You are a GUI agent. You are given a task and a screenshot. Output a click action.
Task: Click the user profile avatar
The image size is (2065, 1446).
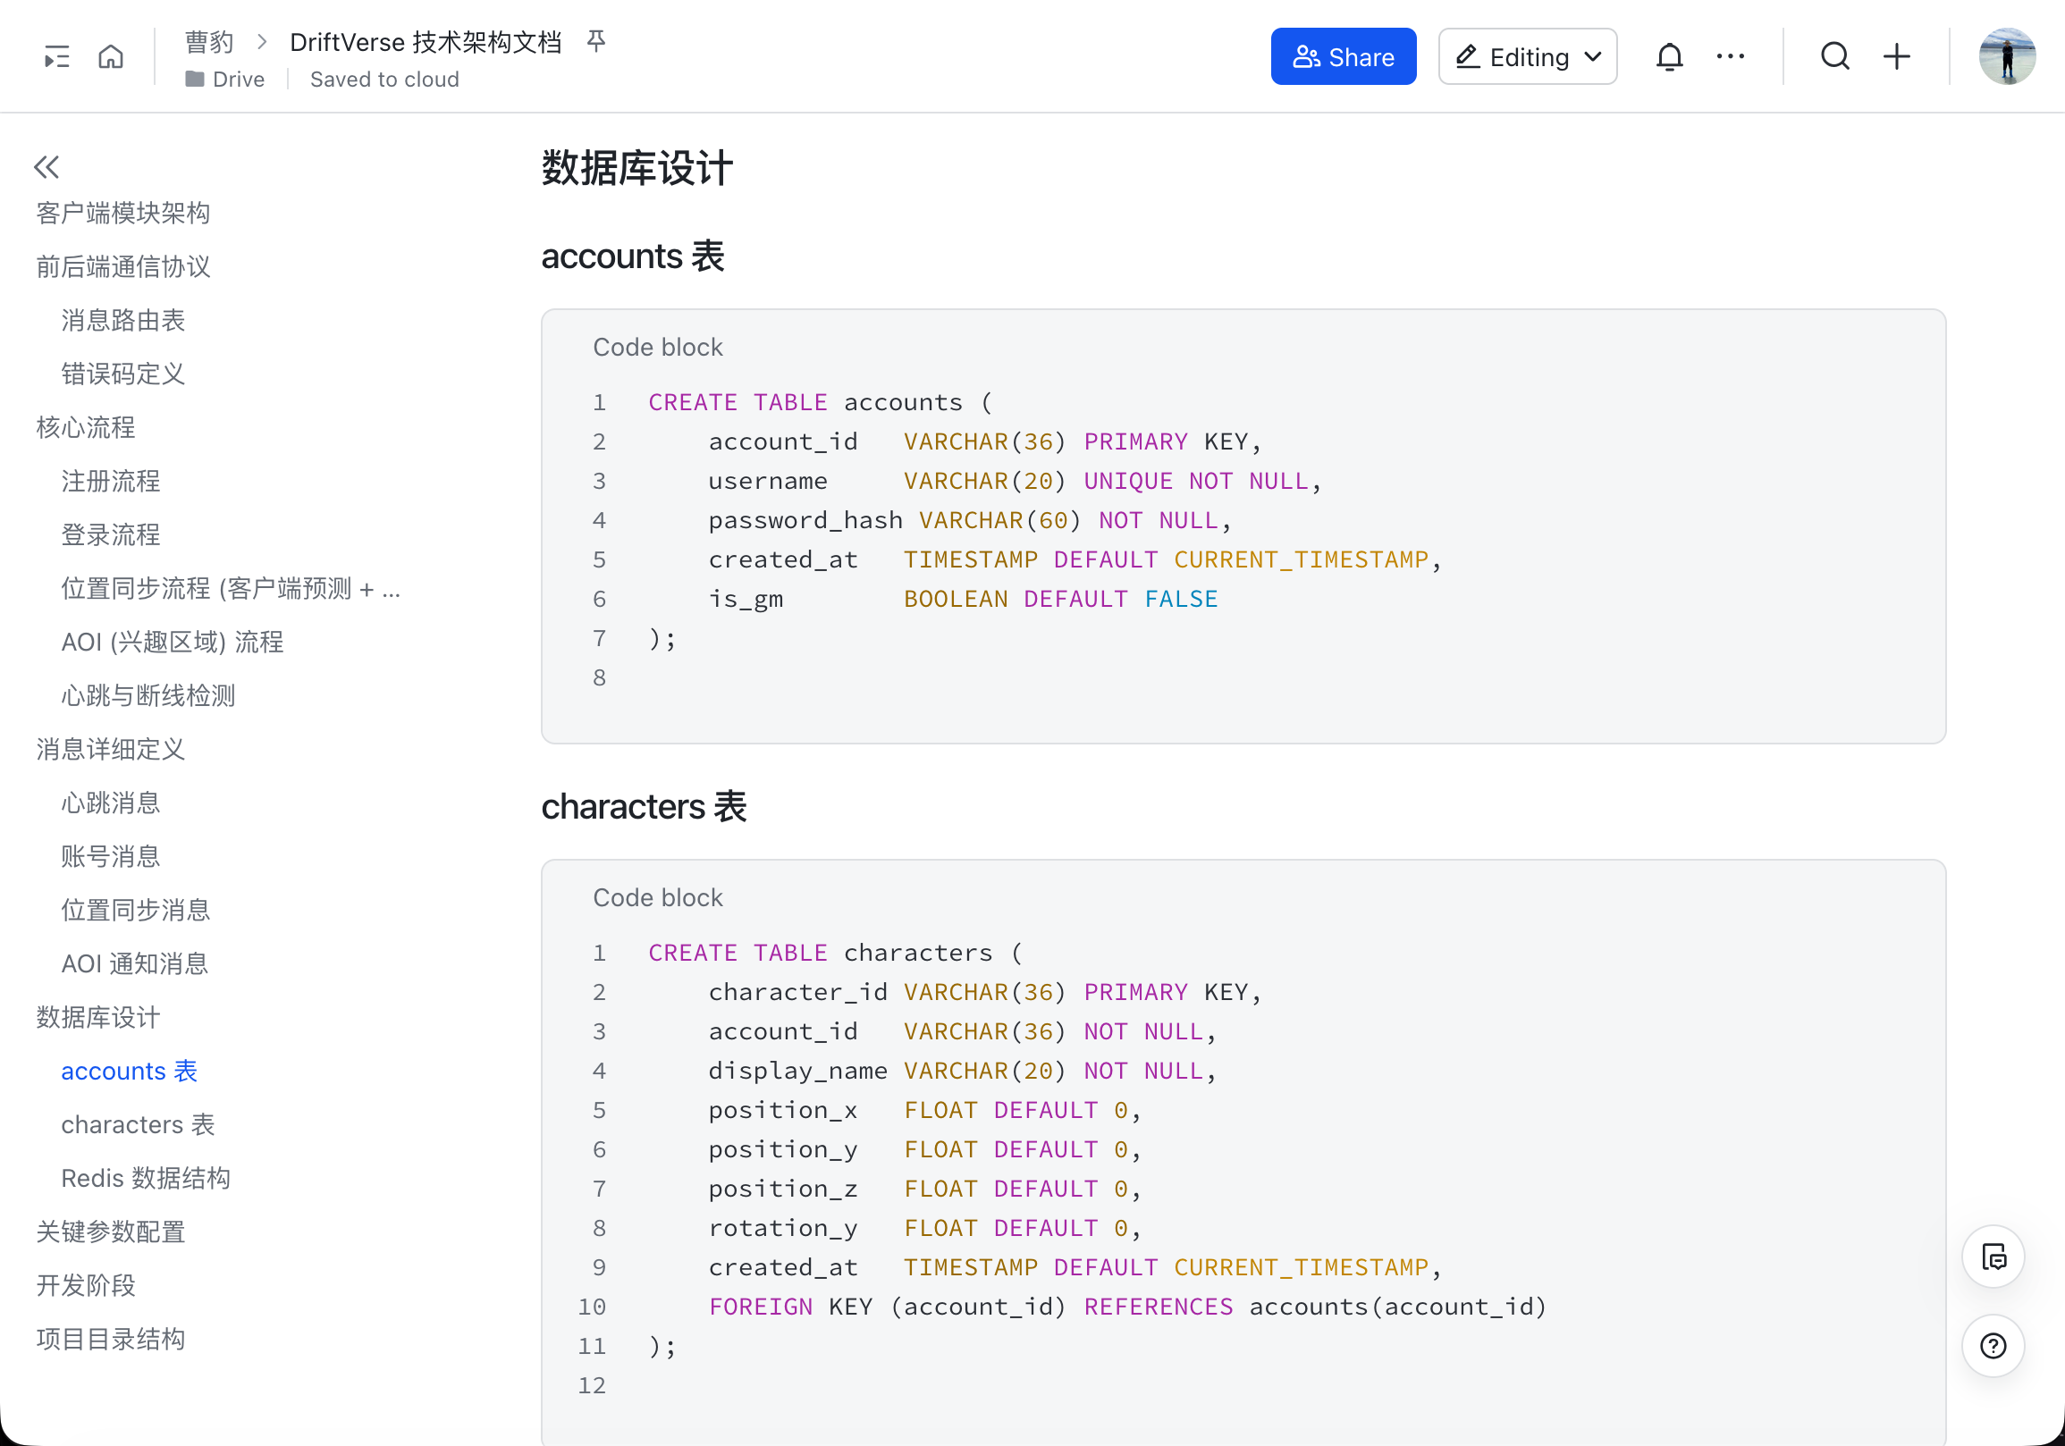pyautogui.click(x=2006, y=56)
